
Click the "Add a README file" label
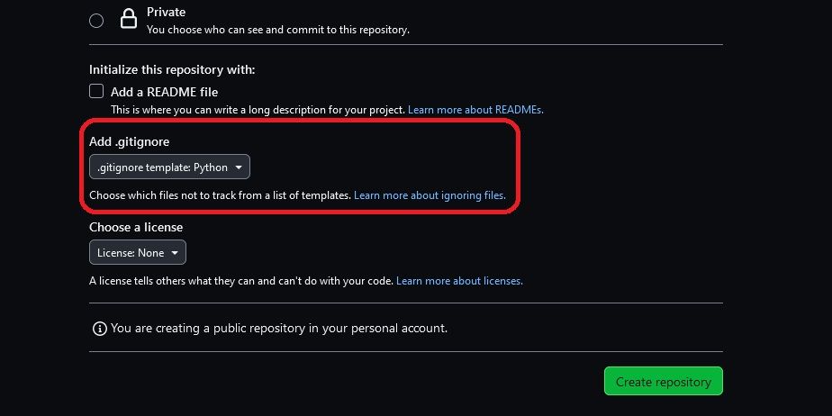(164, 92)
